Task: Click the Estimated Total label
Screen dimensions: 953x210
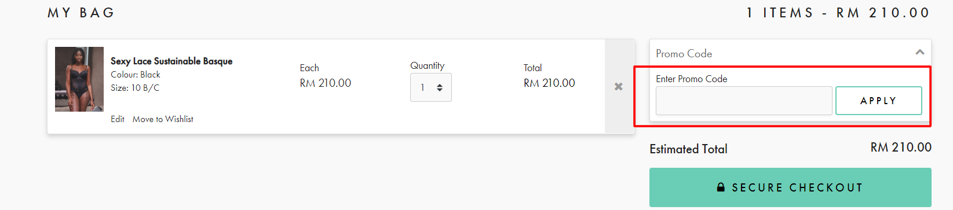Action: 688,149
